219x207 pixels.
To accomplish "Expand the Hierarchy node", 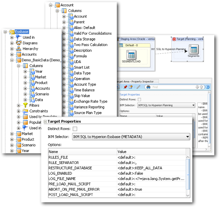I will (12, 49).
